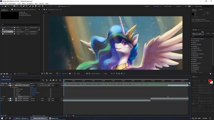Toggle the shy layers icon in timeline
Viewport: 214px width, 120px height.
(x=50, y=80)
